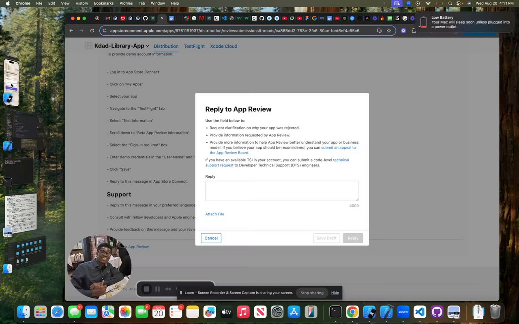Open Calendar showing Aug 20

(159, 312)
